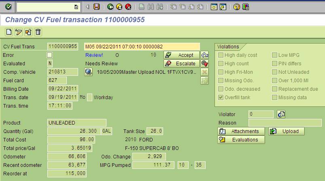Screen dimensions: 325x181
Task: Click the Customize Local Layout icon
Action: (x=246, y=7)
